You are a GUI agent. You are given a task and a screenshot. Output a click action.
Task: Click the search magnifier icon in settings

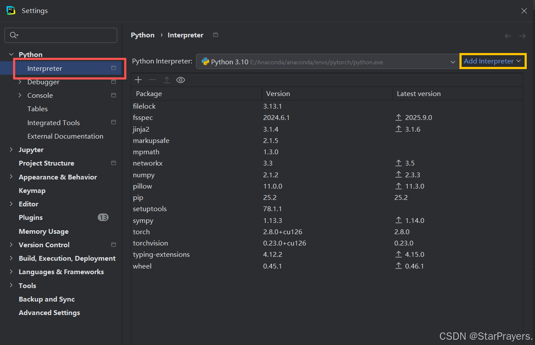click(14, 35)
